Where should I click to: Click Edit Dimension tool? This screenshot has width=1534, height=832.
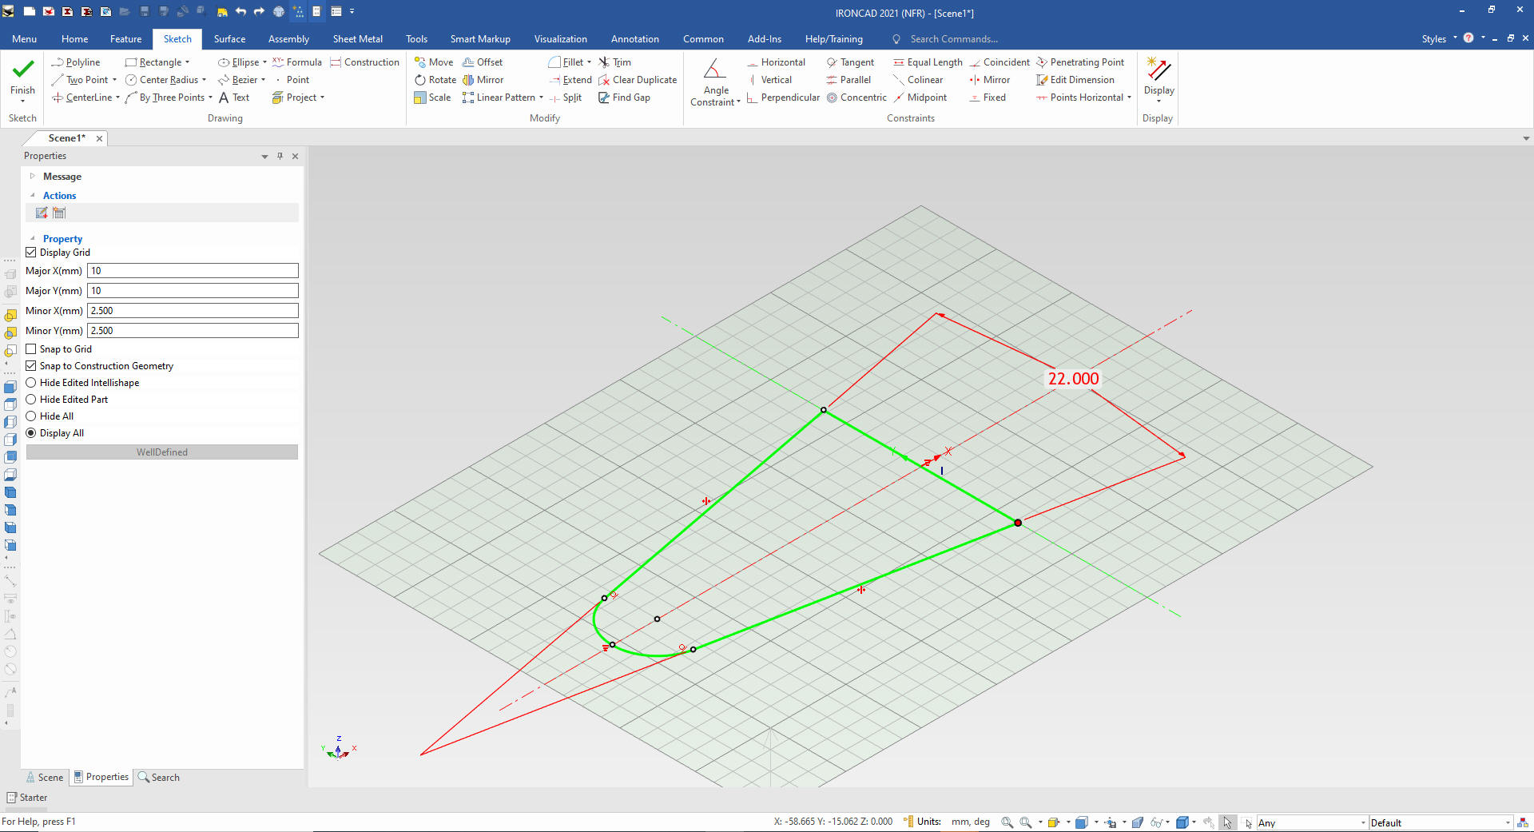pyautogui.click(x=1075, y=80)
